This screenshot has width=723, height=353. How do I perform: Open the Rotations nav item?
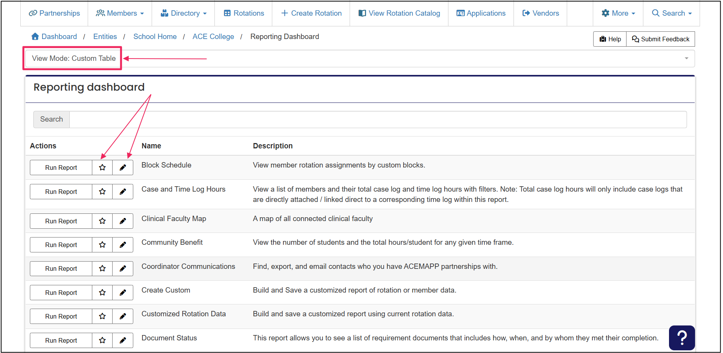tap(244, 13)
